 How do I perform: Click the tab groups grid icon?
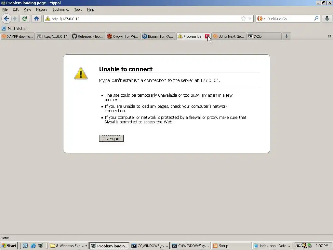[x=330, y=36]
